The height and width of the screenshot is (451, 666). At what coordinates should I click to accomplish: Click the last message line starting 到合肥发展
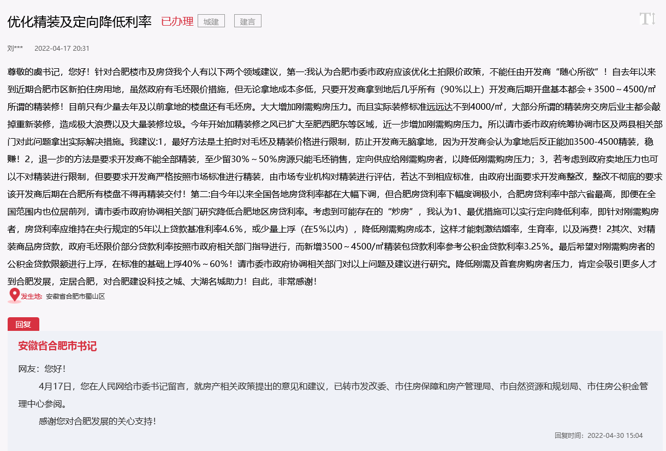pyautogui.click(x=162, y=282)
